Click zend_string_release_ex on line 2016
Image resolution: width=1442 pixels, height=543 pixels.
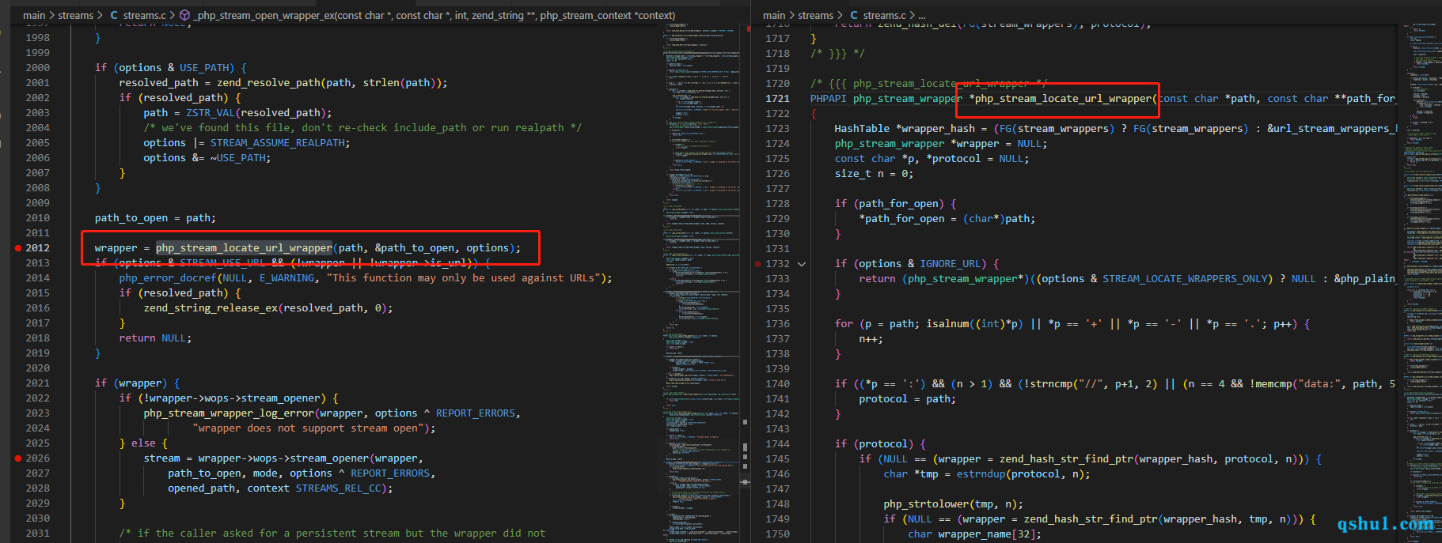coord(211,307)
